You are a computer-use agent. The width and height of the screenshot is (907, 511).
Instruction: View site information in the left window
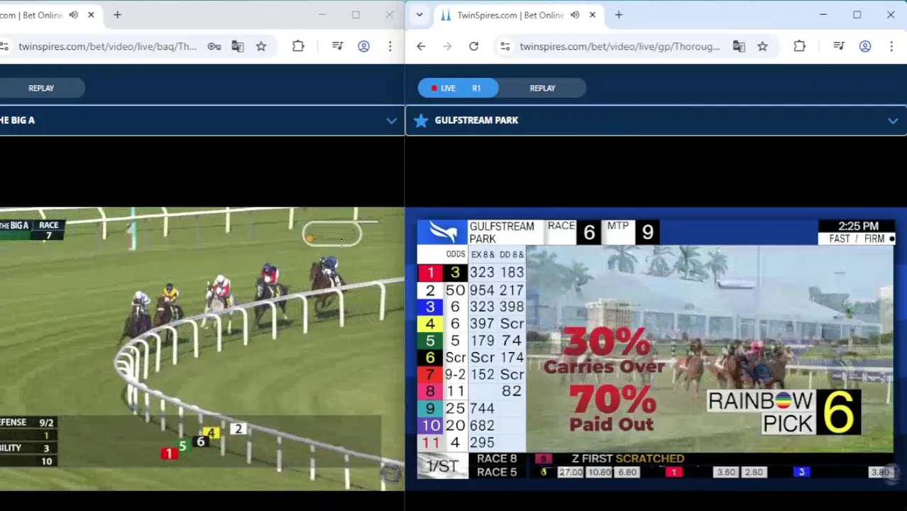[4, 46]
